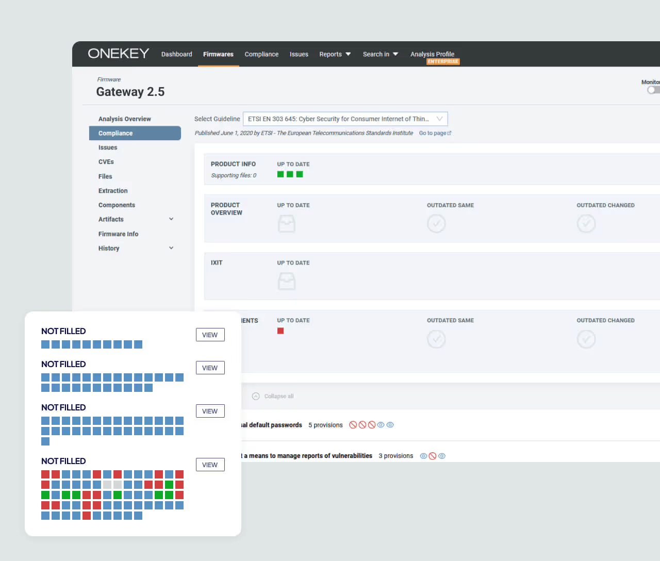Switch to the Firmwares tab
The height and width of the screenshot is (561, 660).
point(218,54)
